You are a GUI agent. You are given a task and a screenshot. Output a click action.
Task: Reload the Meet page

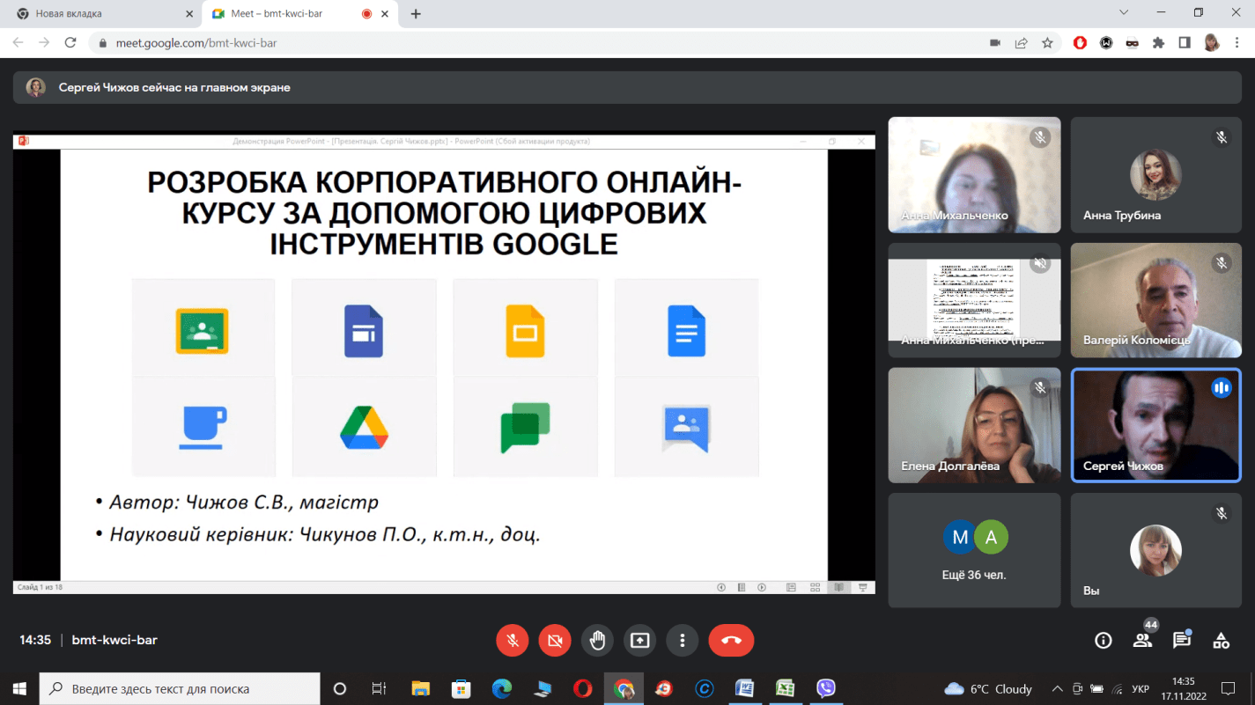pos(71,42)
